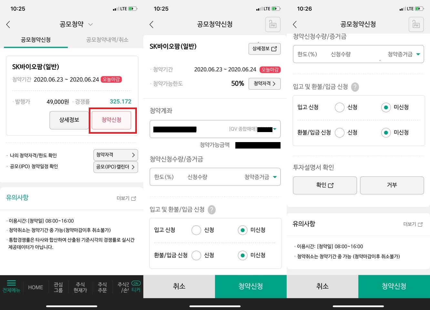This screenshot has width=430, height=310.
Task: Select 신청 radio for 환불/입금 신청, middle screen
Action: 196,255
